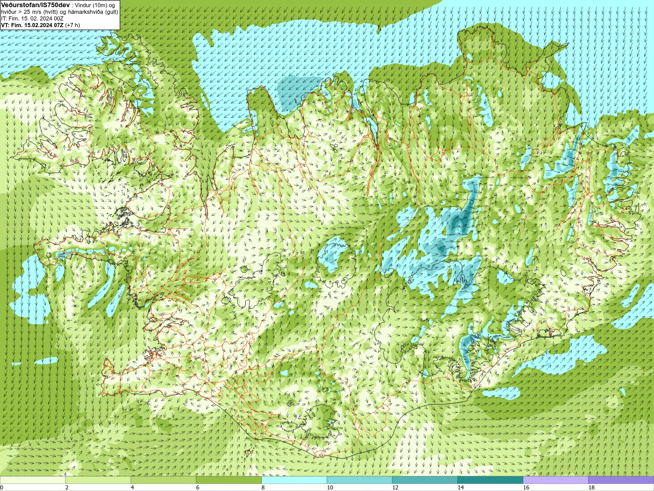Click the legend tick label '6'
The image size is (654, 491).
click(x=197, y=487)
